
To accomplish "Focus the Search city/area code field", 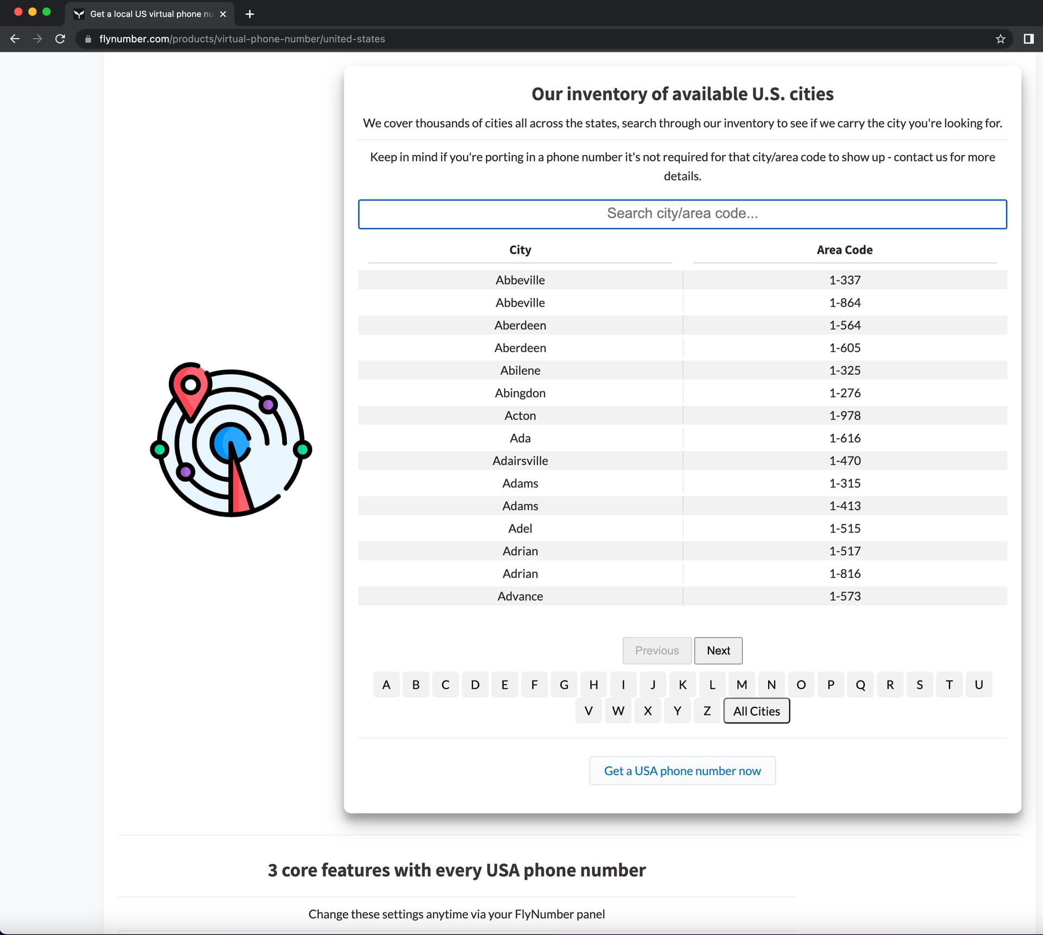I will coord(682,214).
